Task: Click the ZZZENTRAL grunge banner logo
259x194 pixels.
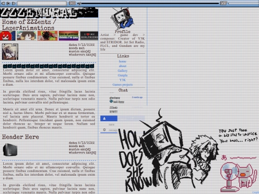Action: [49, 12]
